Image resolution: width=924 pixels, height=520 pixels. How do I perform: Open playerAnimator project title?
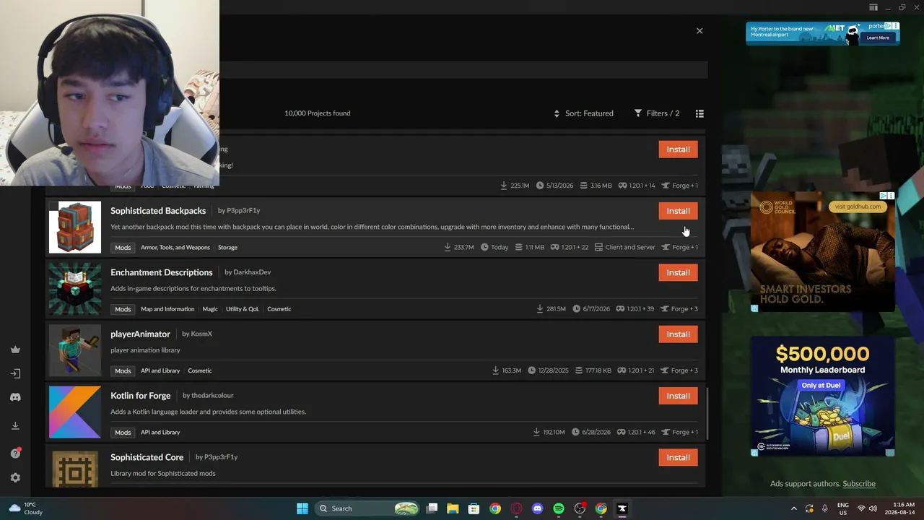[x=140, y=334]
